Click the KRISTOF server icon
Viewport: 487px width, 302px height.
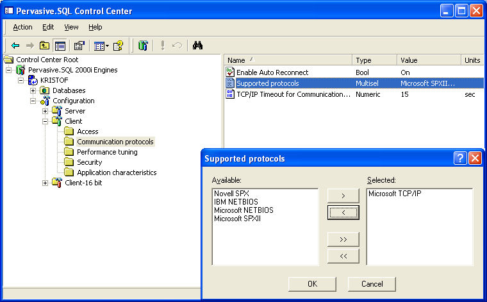coord(33,80)
